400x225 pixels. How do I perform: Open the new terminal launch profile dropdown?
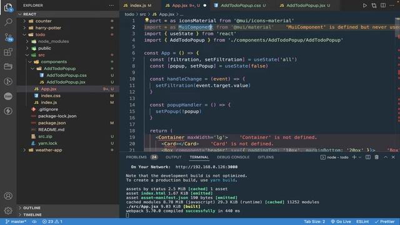360,157
